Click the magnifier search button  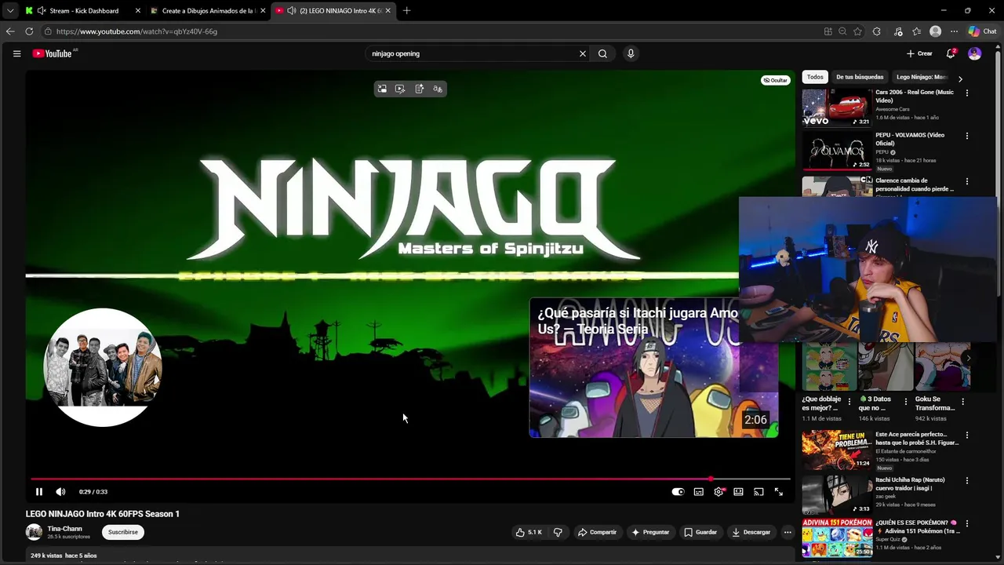point(602,53)
